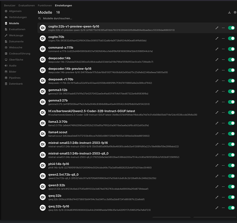
Task: Switch to the Benutzer tab
Action: point(10,5)
